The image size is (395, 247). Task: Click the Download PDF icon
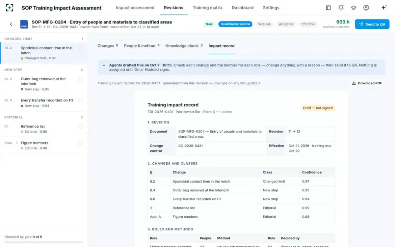354,83
